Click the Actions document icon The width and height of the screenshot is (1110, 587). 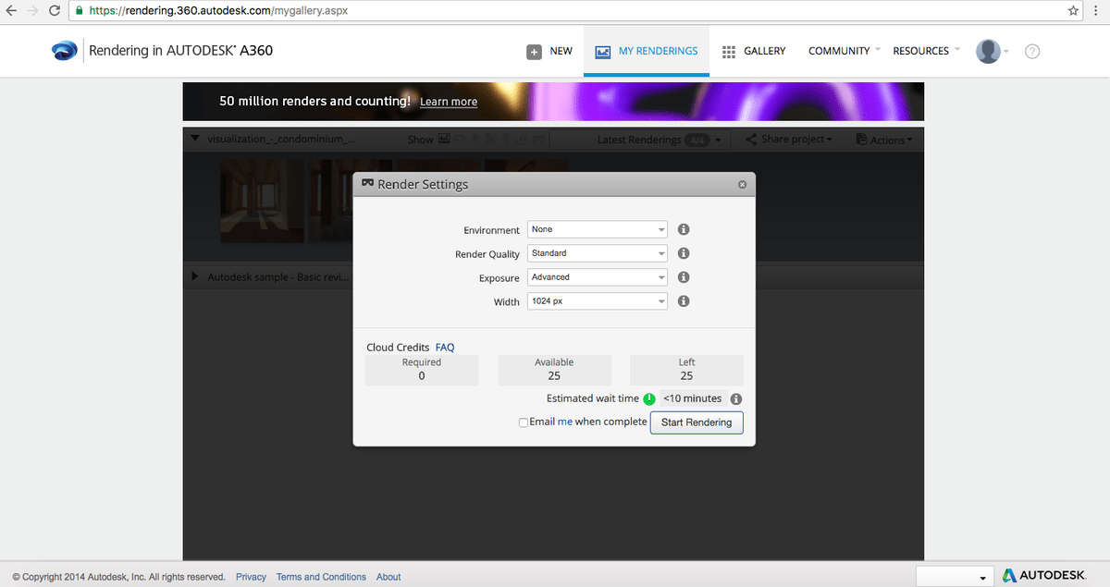pyautogui.click(x=862, y=140)
